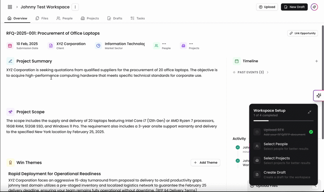Create a New Draft
The height and width of the screenshot is (192, 324).
point(294,7)
